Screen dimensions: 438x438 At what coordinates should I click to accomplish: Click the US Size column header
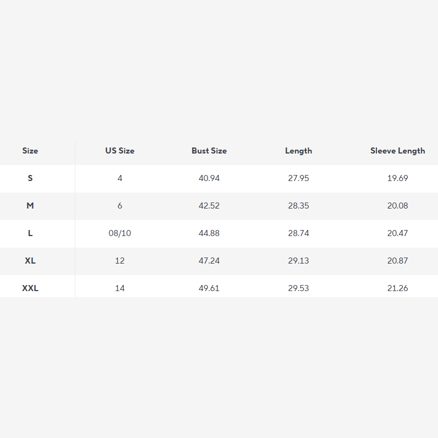pos(120,151)
